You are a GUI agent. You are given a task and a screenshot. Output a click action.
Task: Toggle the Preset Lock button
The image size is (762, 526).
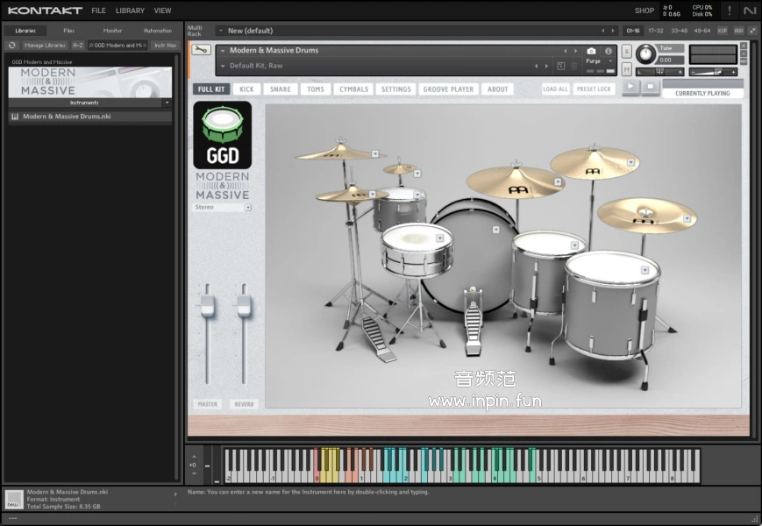594,89
